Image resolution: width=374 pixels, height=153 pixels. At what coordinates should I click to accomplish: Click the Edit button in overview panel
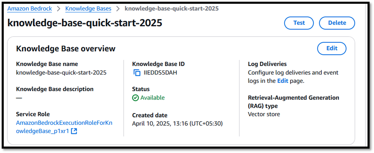[332, 48]
